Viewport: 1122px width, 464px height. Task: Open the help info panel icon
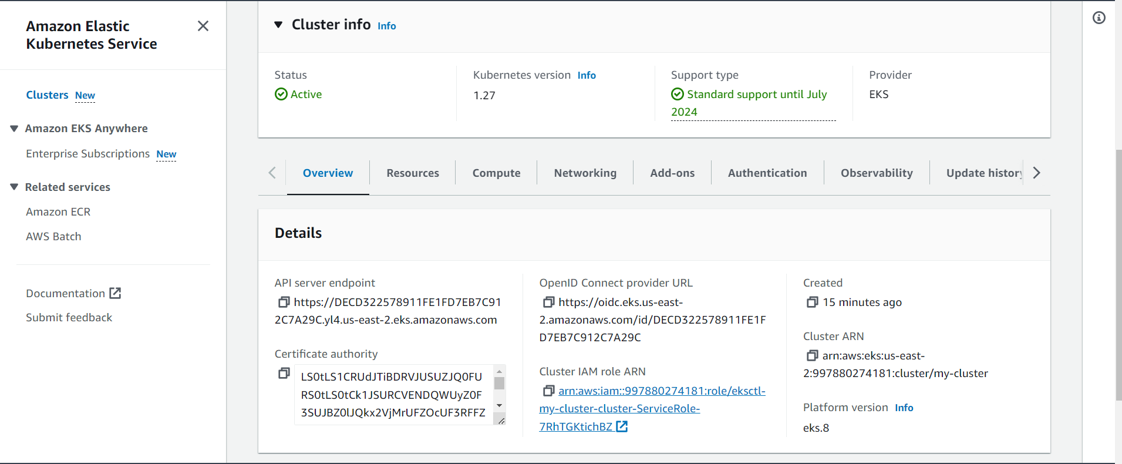coord(1099,18)
